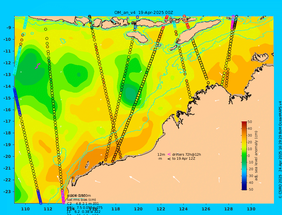Click the 'sat rms bias (cm)' stats header

[x=81, y=200]
